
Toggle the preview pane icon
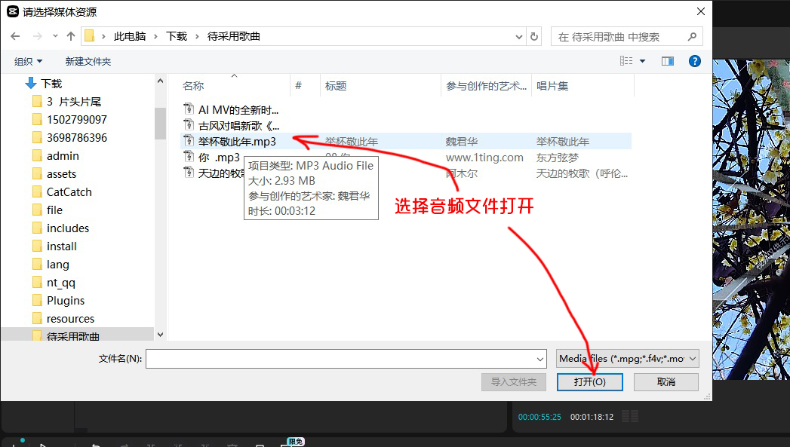[x=667, y=61]
